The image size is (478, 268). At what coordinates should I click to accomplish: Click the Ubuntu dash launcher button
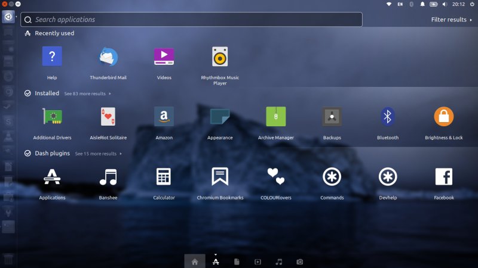click(x=8, y=17)
